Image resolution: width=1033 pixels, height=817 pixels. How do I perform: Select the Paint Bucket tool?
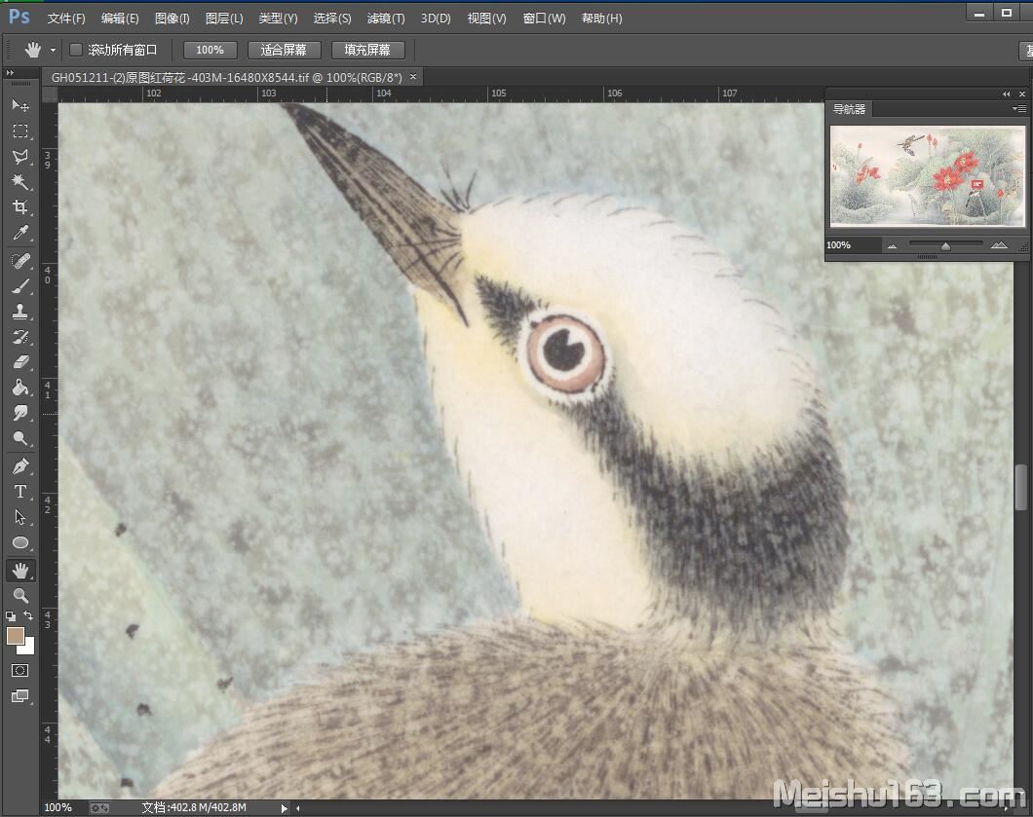tap(20, 388)
